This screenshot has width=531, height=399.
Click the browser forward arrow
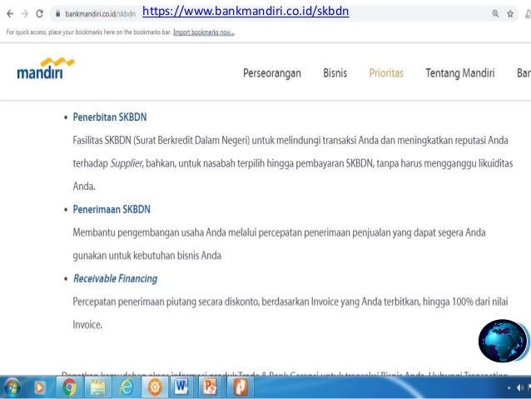(x=24, y=13)
